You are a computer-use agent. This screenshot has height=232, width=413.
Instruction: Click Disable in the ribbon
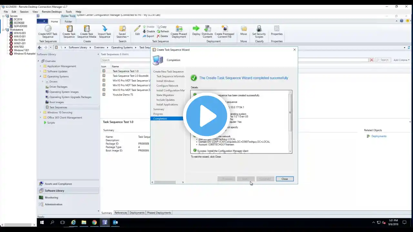pos(149,32)
